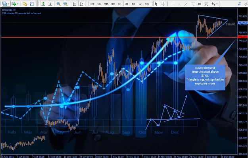Image resolution: width=248 pixels, height=158 pixels.
Task: Click the 196:01 bar countdown label
Action: pyautogui.click(x=231, y=24)
